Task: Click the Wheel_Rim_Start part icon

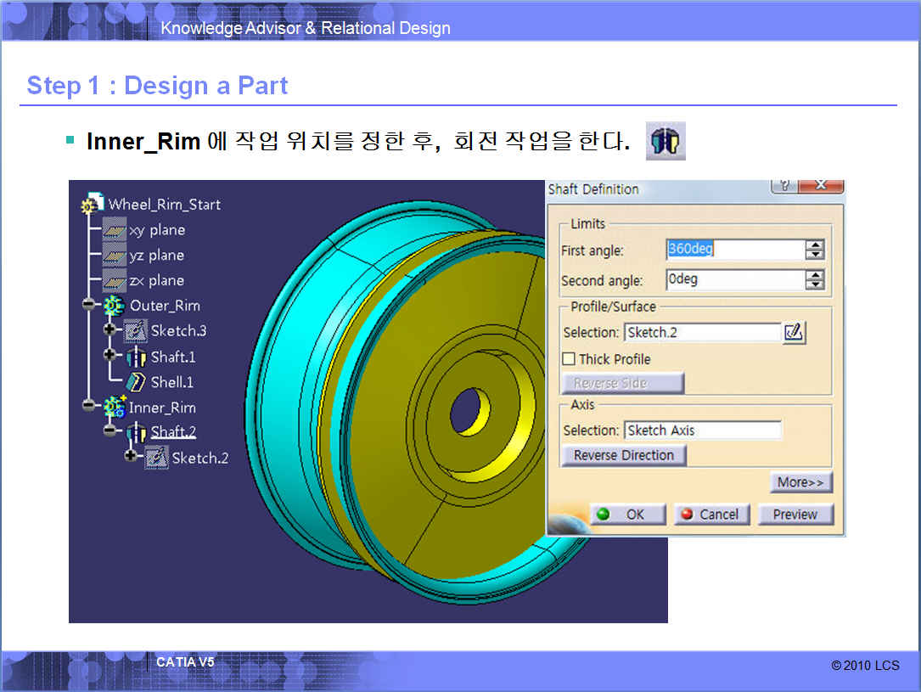Action: (92, 205)
